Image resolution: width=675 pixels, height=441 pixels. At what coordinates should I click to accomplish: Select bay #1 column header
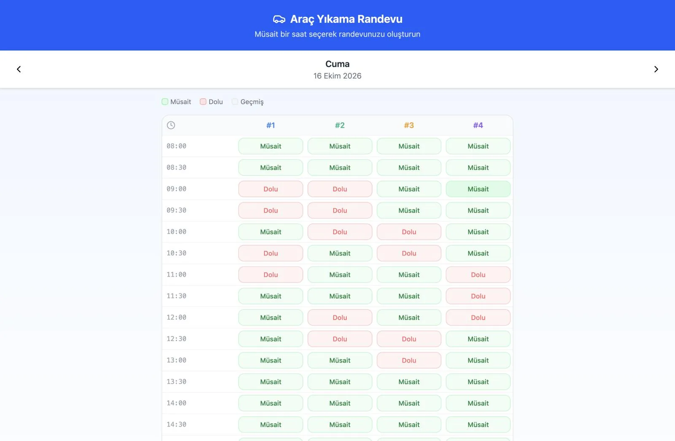click(x=271, y=125)
